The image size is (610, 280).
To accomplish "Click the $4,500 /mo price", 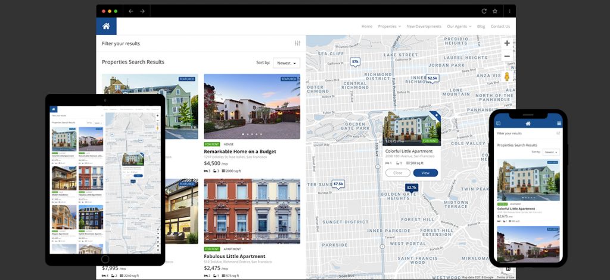I will [x=216, y=163].
